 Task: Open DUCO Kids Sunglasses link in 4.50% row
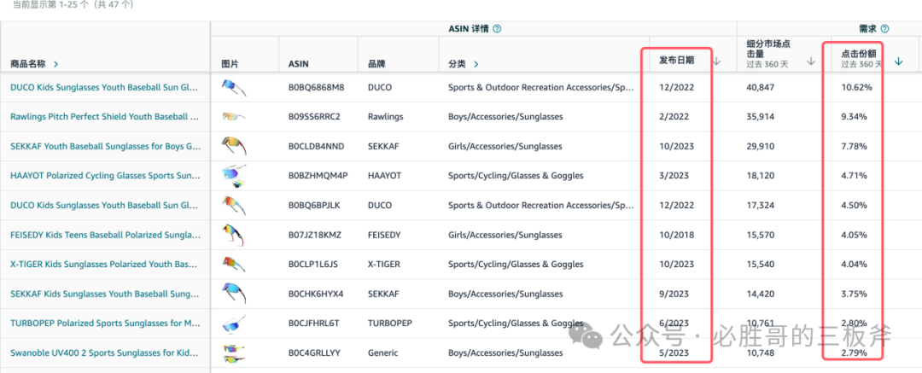[x=103, y=205]
